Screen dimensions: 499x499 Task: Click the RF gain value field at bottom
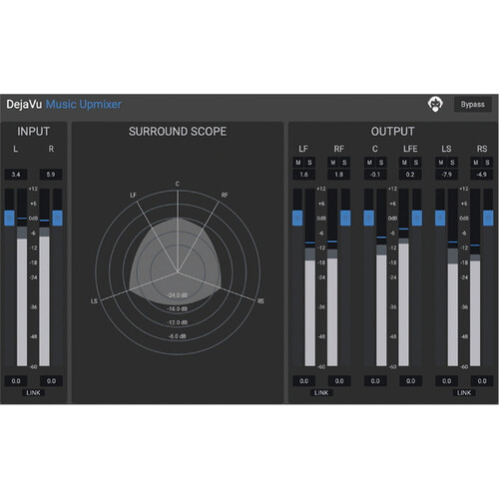[x=339, y=381]
